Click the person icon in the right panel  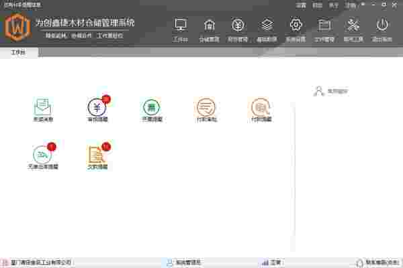[x=318, y=91]
